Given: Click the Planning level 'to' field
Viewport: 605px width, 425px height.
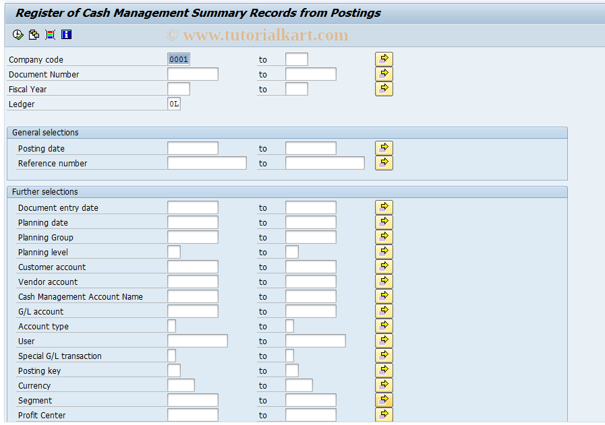Looking at the screenshot, I should click(x=292, y=252).
